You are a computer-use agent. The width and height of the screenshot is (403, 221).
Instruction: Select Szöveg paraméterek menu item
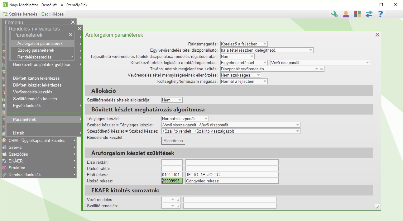(42, 50)
